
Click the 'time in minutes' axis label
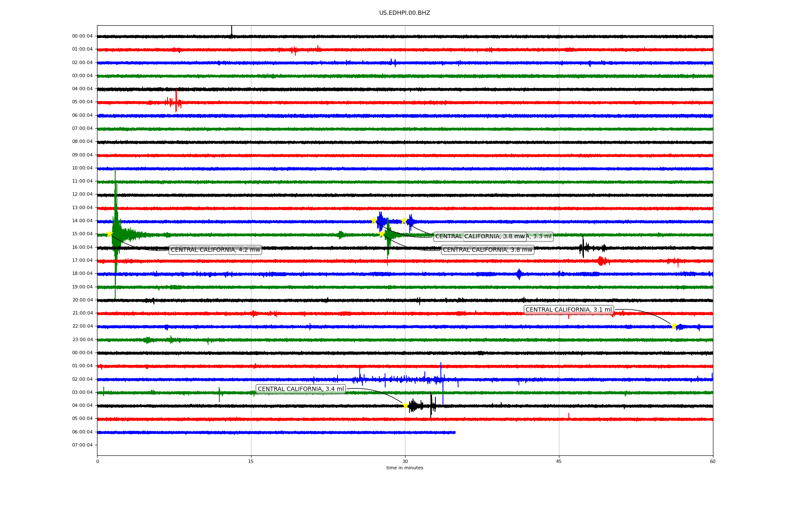(405, 468)
